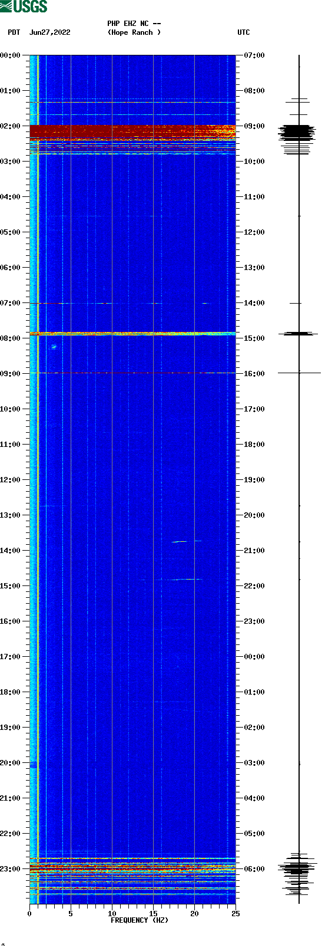The height and width of the screenshot is (951, 325).
Task: Click the 12:00 PDT time label
Action: tap(11, 480)
